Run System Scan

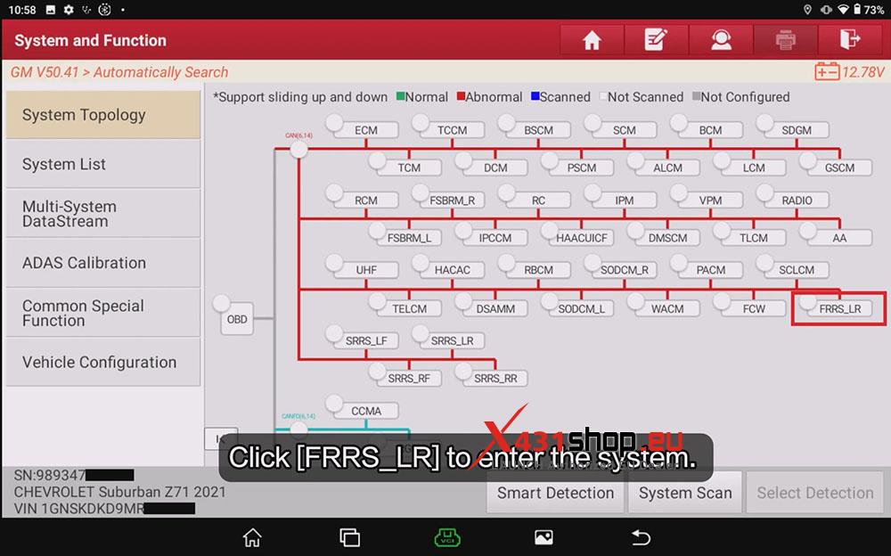pos(685,493)
